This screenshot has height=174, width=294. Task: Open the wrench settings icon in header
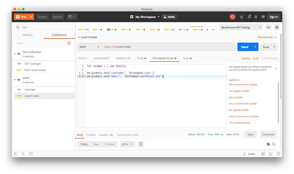pos(249,17)
